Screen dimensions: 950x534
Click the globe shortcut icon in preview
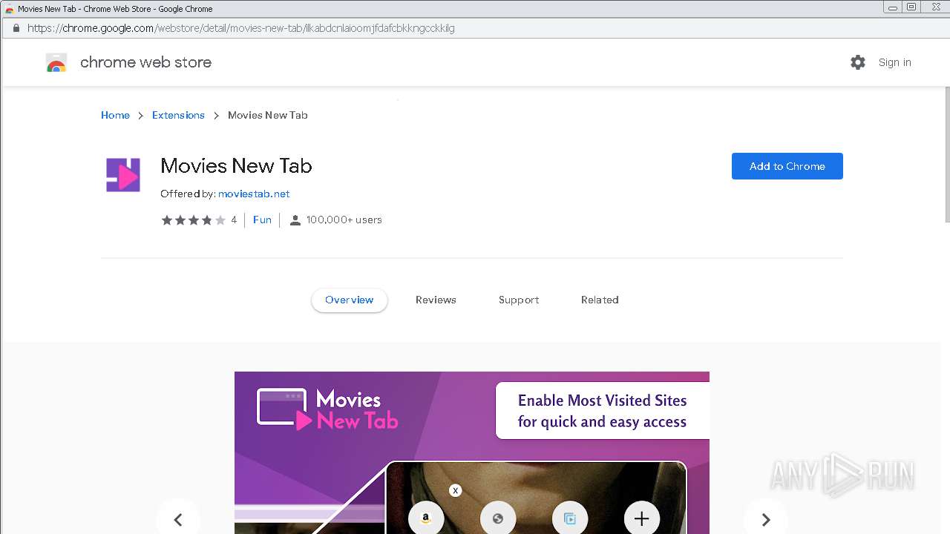[498, 518]
